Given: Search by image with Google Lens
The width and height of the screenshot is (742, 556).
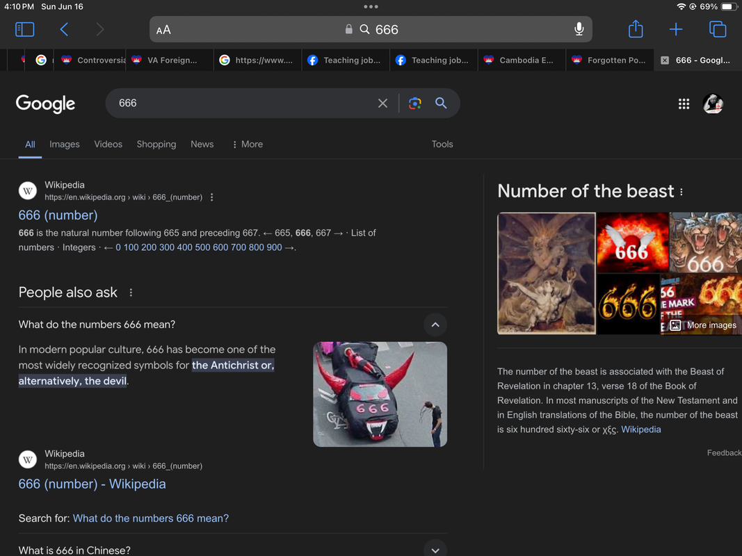Looking at the screenshot, I should (x=415, y=103).
